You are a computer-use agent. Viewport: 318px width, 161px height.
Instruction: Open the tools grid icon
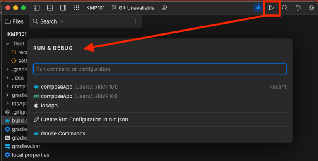(77, 8)
